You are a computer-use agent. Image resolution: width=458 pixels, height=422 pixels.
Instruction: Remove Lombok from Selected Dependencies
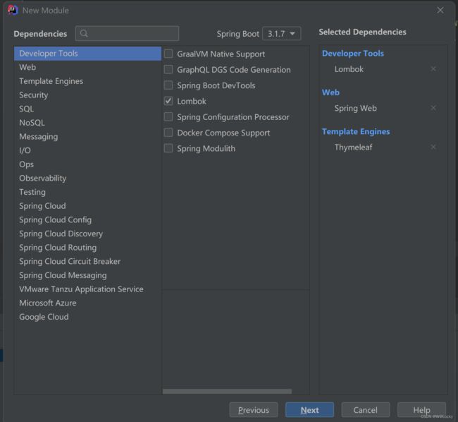433,68
